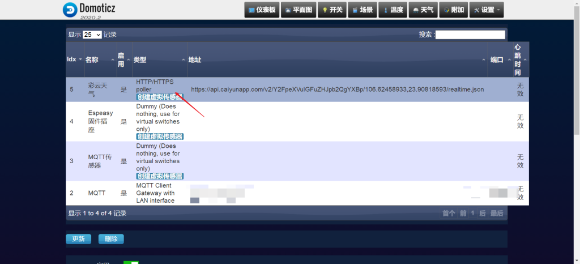Image resolution: width=580 pixels, height=264 pixels.
Task: Sort table by 类型 column header
Action: [159, 59]
